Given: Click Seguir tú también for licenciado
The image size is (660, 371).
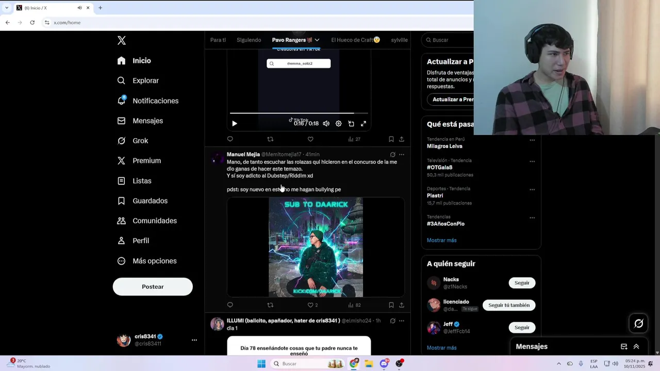Looking at the screenshot, I should pyautogui.click(x=509, y=305).
